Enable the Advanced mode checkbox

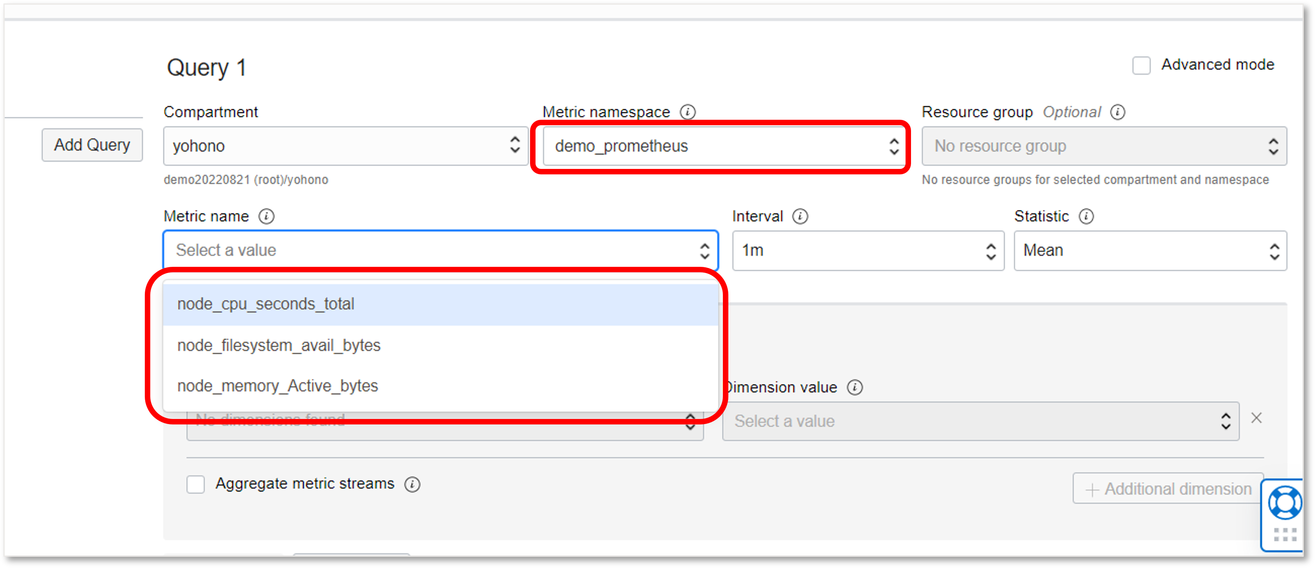click(x=1141, y=66)
